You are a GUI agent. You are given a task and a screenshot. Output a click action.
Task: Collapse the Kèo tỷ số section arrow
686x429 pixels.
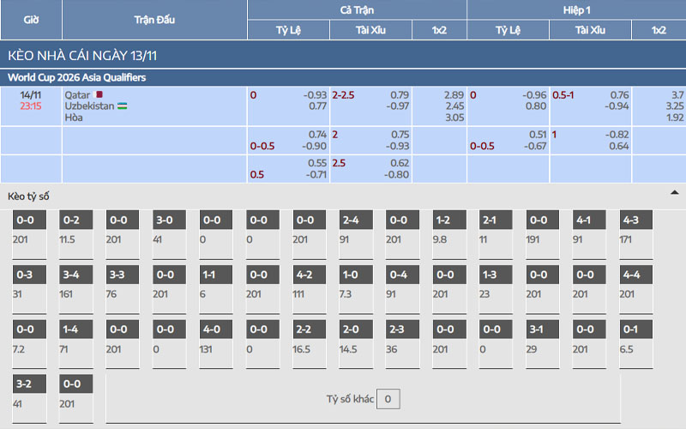[674, 193]
